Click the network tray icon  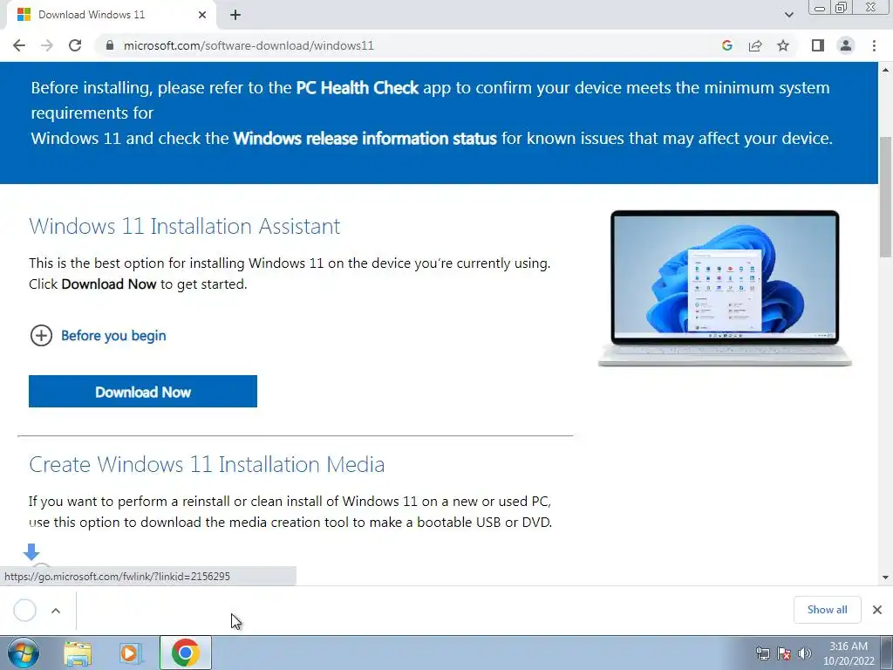point(762,653)
